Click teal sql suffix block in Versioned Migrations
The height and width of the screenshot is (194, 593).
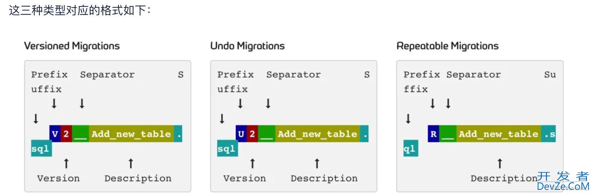click(41, 149)
